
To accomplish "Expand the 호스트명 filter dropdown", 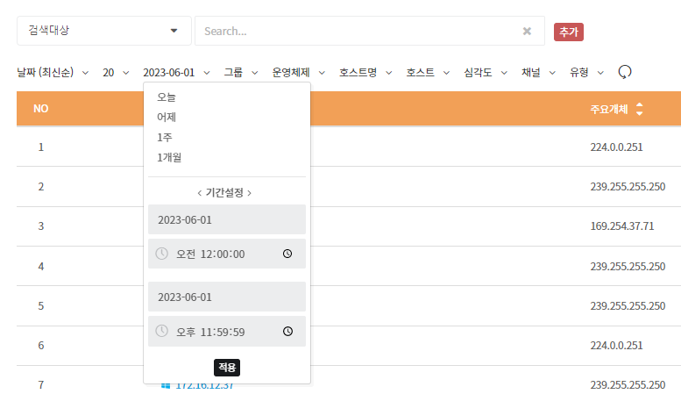I will (x=365, y=72).
